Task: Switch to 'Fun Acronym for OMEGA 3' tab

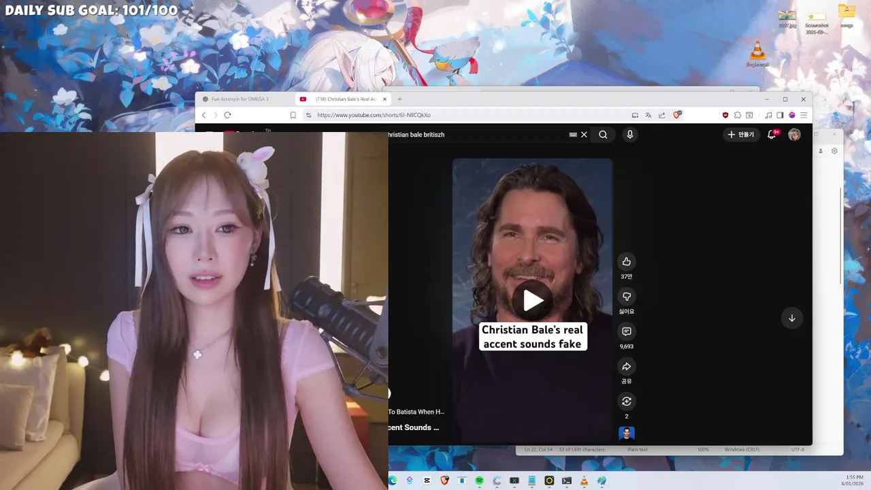Action: [240, 99]
